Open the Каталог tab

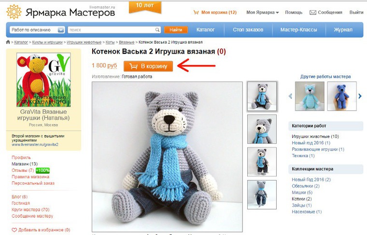tap(205, 30)
